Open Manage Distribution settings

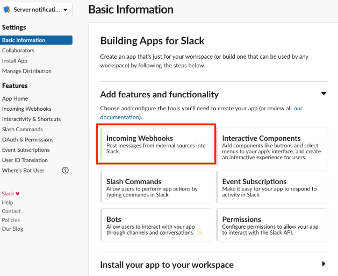tap(27, 71)
